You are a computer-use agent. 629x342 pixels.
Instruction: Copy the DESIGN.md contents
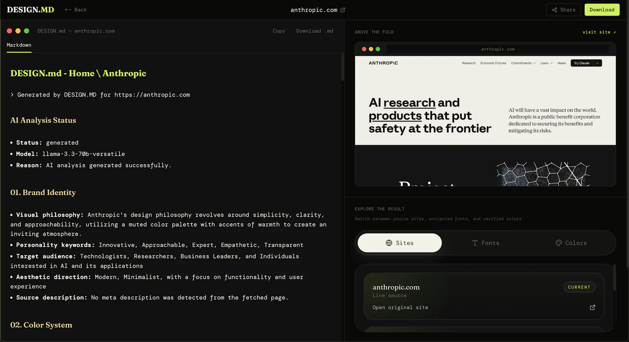pos(279,31)
